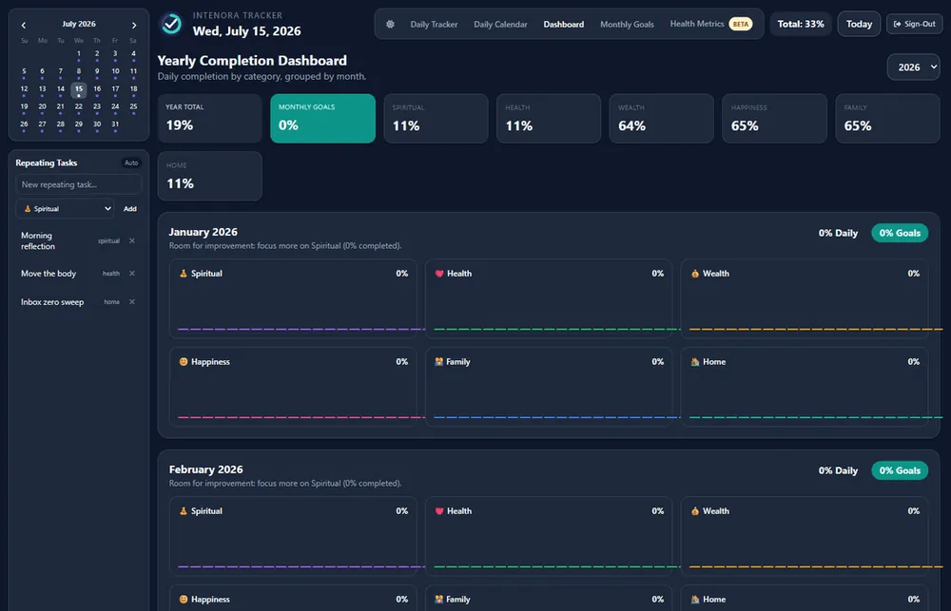Screen dimensions: 951x611
Task: Open the Health Metrics beta tab
Action: (710, 24)
